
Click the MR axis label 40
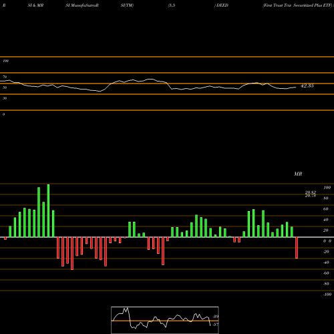(x=326, y=220)
